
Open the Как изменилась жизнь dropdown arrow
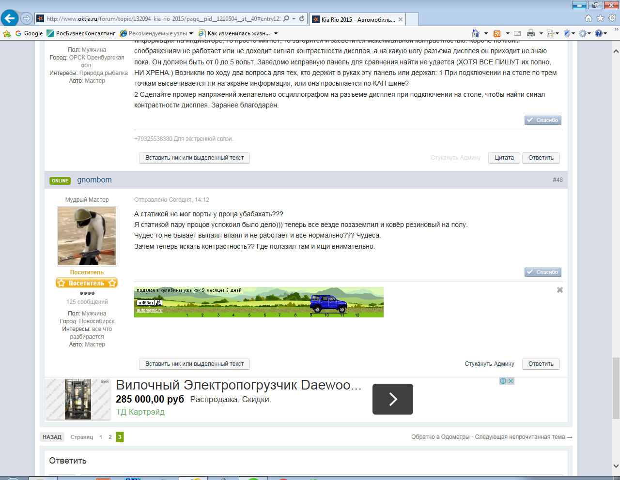point(276,33)
